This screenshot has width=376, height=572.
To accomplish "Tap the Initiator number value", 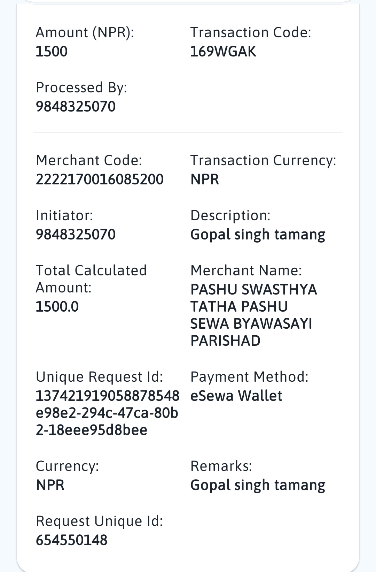I will (x=76, y=235).
